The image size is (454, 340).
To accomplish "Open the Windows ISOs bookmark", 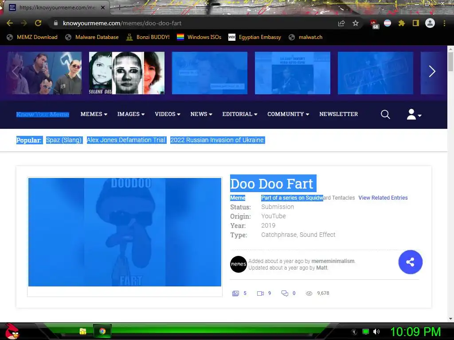I will pyautogui.click(x=199, y=37).
